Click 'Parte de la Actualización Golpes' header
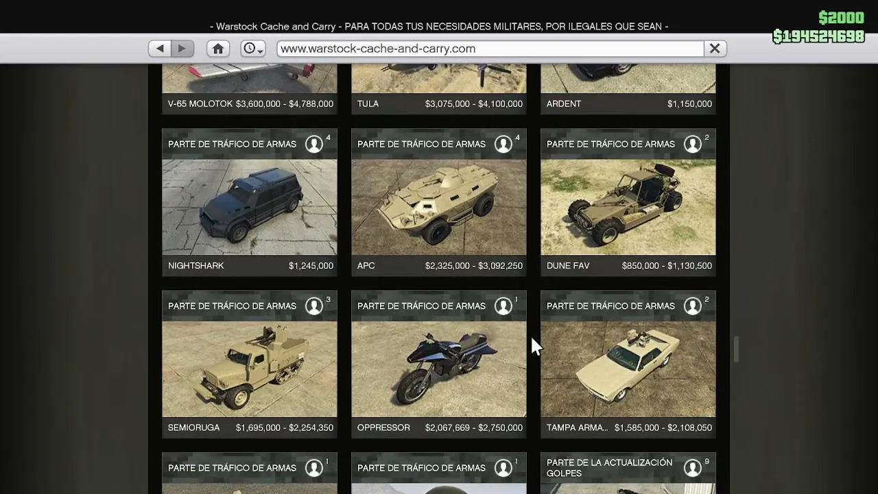This screenshot has width=878, height=494. [609, 468]
